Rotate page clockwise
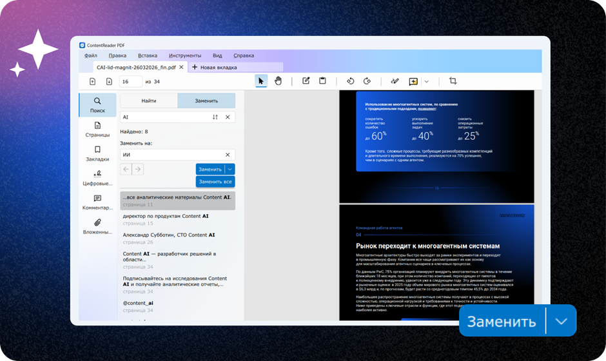606x361 pixels. click(367, 81)
